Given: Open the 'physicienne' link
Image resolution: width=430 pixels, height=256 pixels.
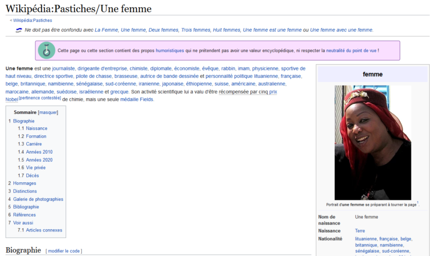Looking at the screenshot, I should point(265,68).
